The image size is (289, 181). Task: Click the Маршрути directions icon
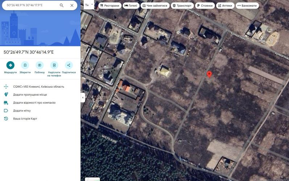[x=11, y=65]
